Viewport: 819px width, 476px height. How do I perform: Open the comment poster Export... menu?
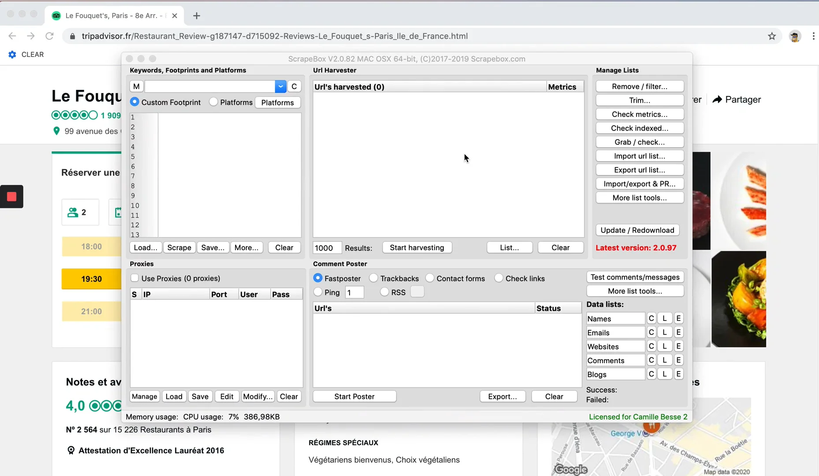coord(503,396)
